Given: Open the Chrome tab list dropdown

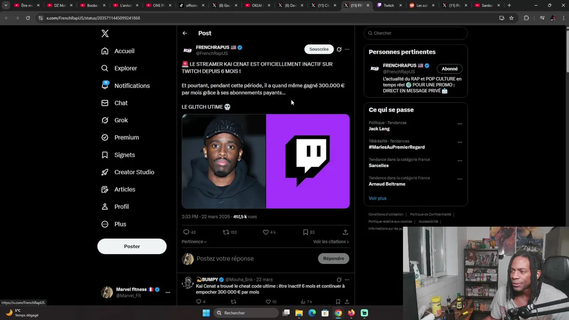Looking at the screenshot, I should 6,5.
